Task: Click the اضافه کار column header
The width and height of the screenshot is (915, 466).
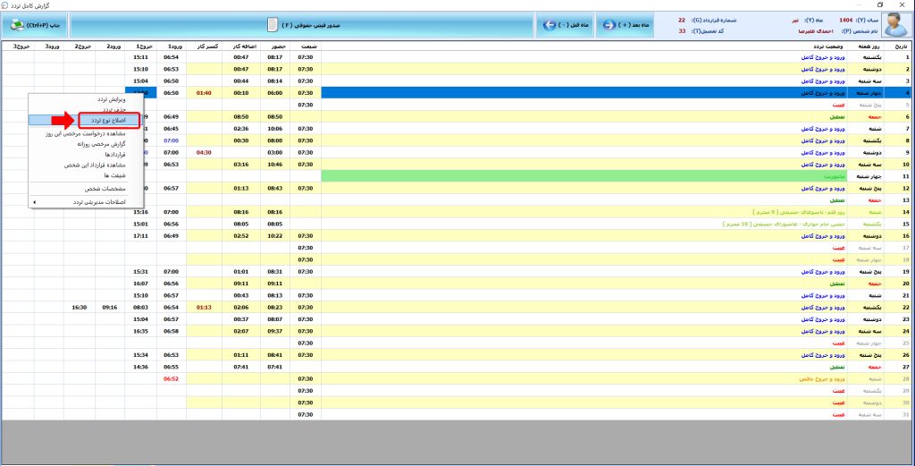Action: 240,45
